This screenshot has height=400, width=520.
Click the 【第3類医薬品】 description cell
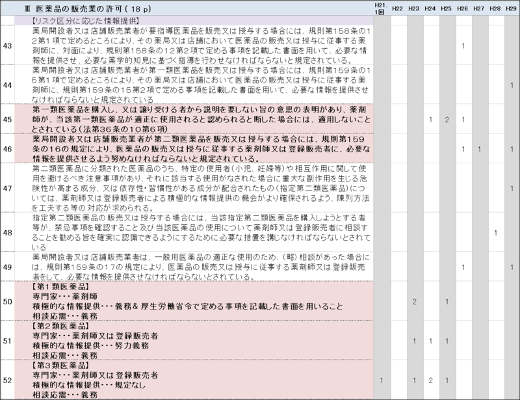pyautogui.click(x=194, y=380)
